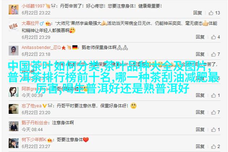Open 甄子丹粉丝会 user profile
Image resolution: width=228 pixels, height=152 pixels.
click(35, 123)
